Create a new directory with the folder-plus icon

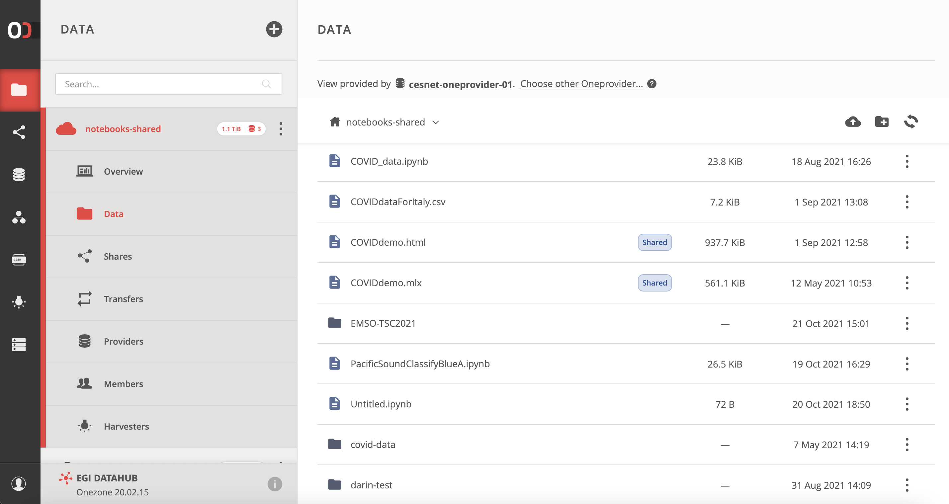coord(882,122)
